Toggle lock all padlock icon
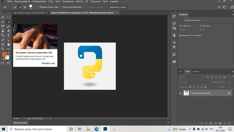Screen dimensions: 234x132 pos(205,87)
